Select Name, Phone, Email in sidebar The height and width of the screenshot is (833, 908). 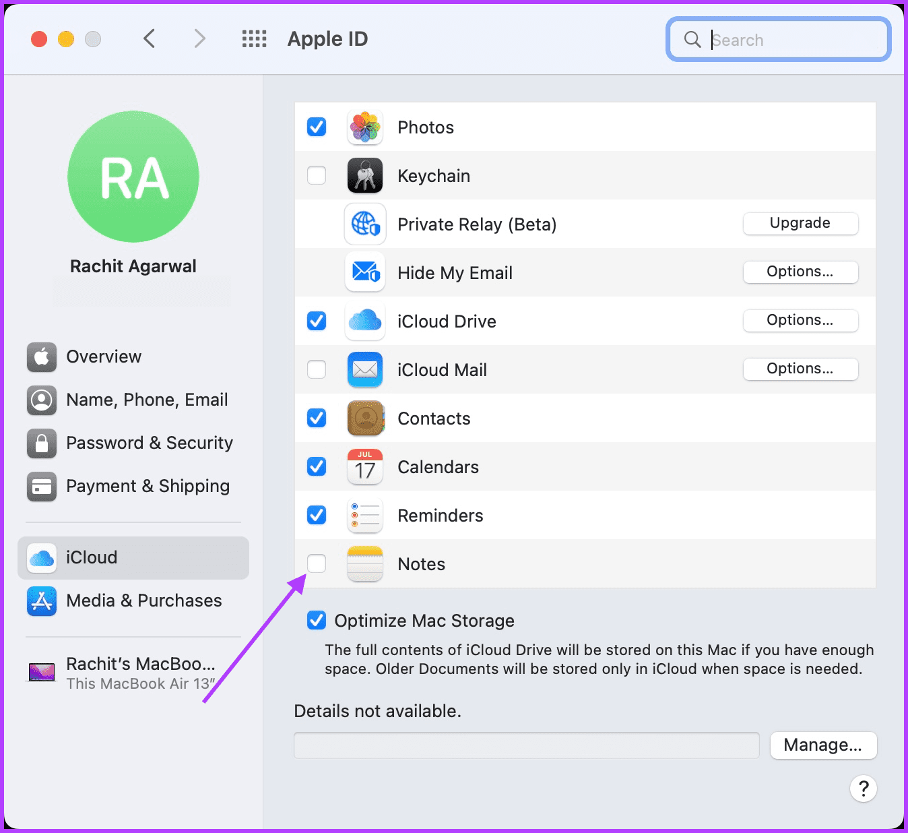pyautogui.click(x=133, y=400)
